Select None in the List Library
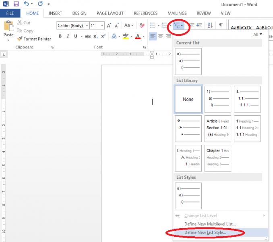The image size is (273, 242). point(188,99)
